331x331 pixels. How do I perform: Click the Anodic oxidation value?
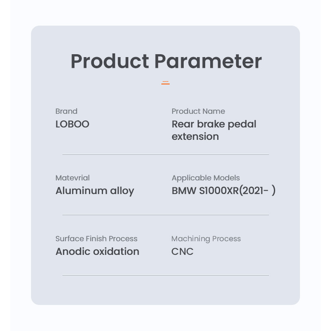pos(97,252)
